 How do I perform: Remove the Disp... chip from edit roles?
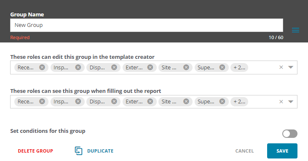114,67
